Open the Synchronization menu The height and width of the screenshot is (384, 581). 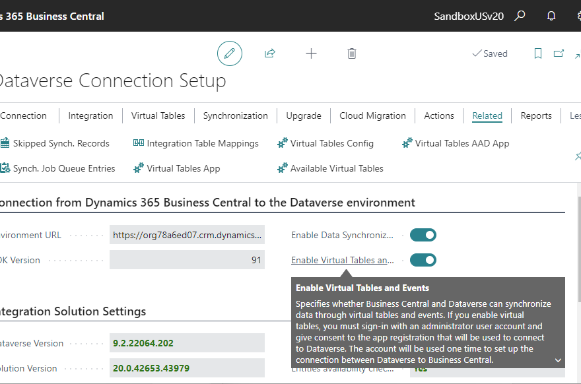pyautogui.click(x=235, y=116)
